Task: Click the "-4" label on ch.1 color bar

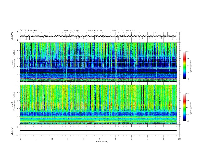Action: coord(188,58)
